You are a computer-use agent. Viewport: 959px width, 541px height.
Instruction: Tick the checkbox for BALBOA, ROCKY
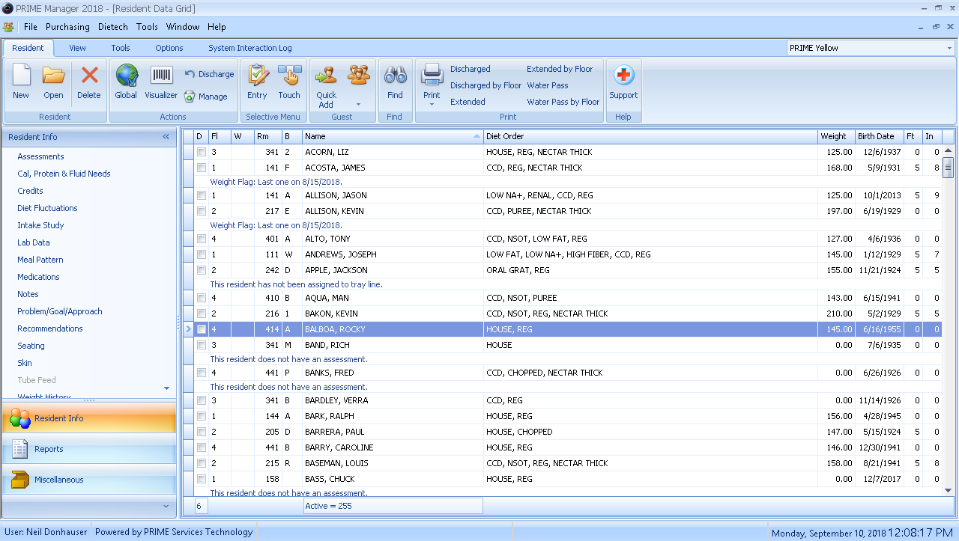point(202,329)
